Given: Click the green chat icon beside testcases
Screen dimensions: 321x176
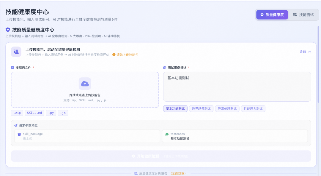Looking at the screenshot, I should click(167, 134).
